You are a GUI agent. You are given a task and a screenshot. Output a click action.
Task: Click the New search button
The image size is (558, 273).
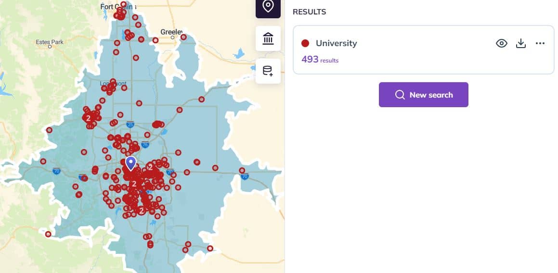(424, 95)
